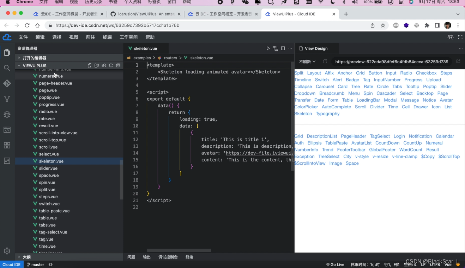Click the refresh explorer icon in VIEWUIPLUS header
The image size is (465, 268).
[111, 66]
